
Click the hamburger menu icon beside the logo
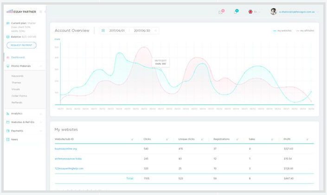point(41,12)
